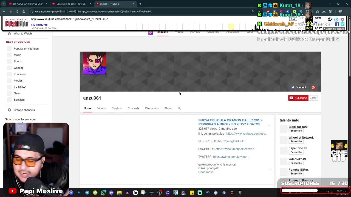This screenshot has height=197, width=351.
Task: Reload the page with the refresh icon
Action: click(17, 11)
